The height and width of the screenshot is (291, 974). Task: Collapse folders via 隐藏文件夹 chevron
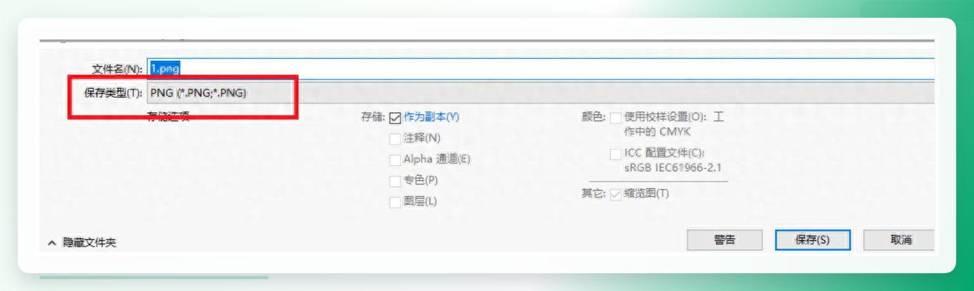click(x=52, y=243)
